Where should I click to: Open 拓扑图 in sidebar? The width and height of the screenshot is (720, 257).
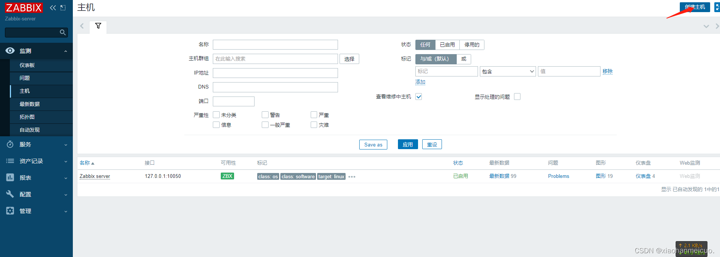tap(41, 117)
